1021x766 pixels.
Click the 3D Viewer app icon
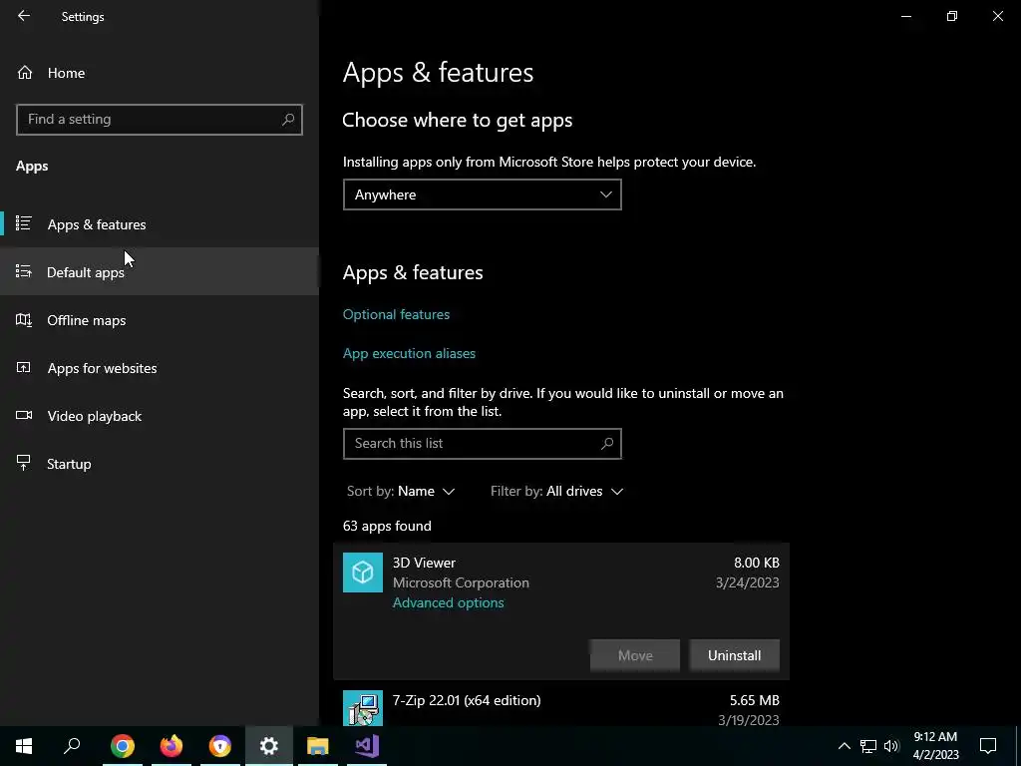click(x=363, y=573)
